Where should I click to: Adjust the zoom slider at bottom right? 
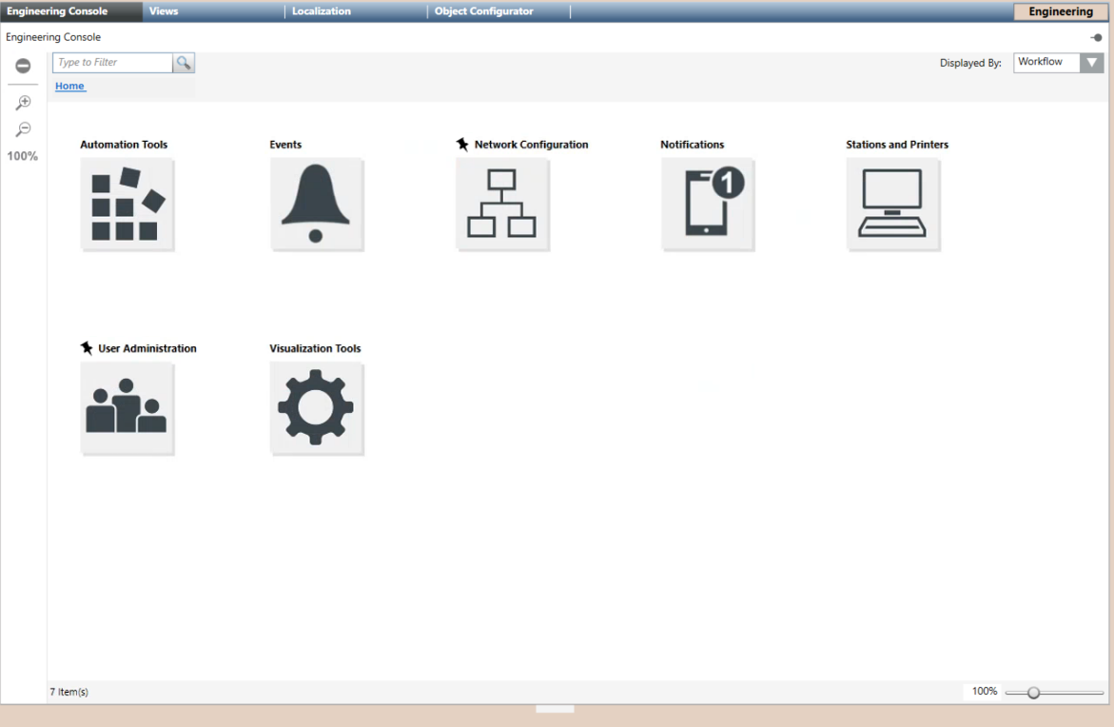pos(1034,693)
